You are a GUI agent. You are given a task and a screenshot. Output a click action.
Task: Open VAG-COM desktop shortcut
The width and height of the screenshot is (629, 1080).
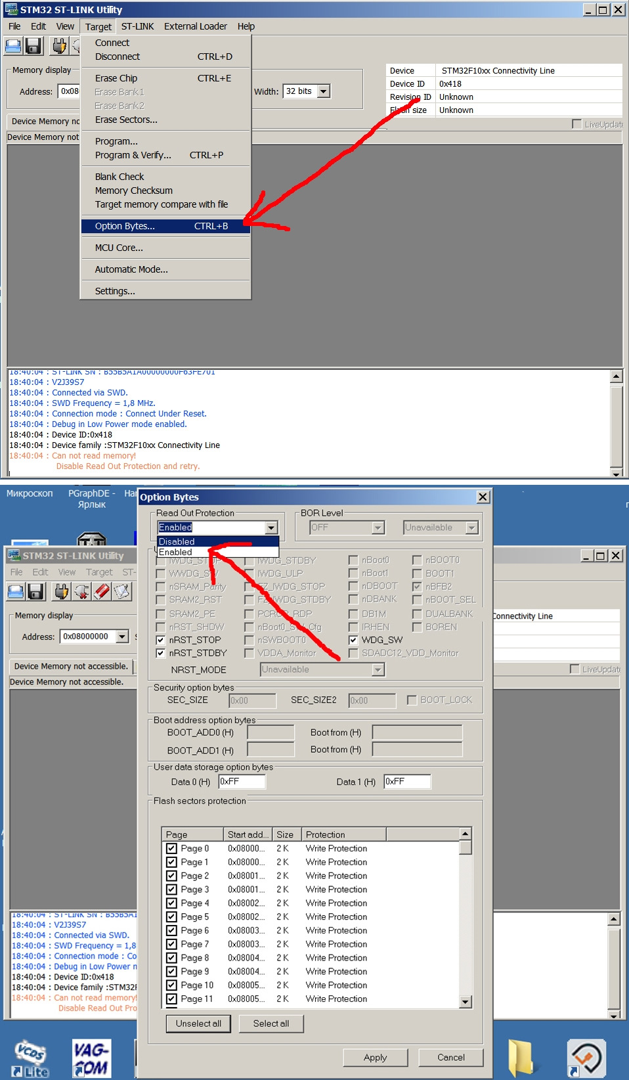[91, 1058]
